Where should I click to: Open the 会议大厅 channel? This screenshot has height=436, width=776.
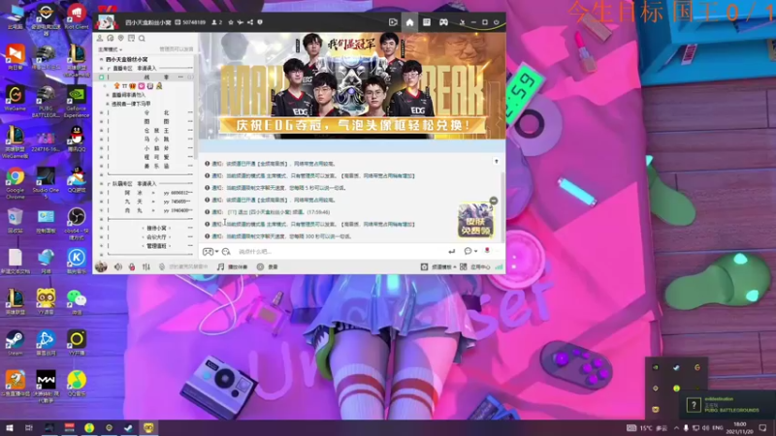pyautogui.click(x=156, y=237)
